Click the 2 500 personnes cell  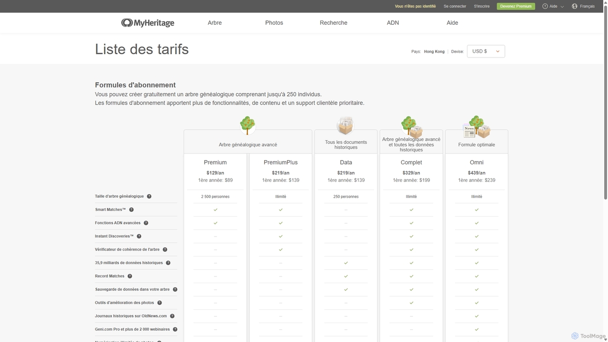coord(215,197)
